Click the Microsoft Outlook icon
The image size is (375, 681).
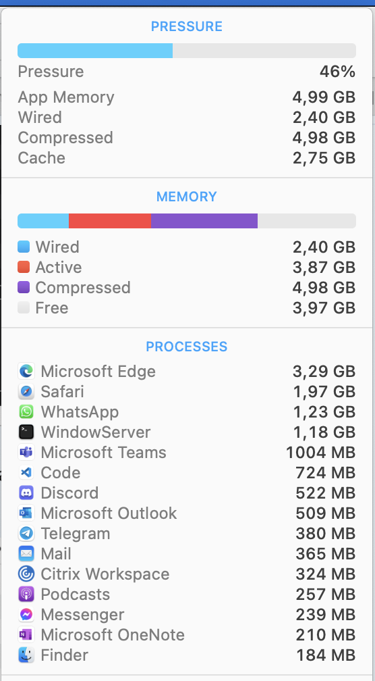pos(26,513)
